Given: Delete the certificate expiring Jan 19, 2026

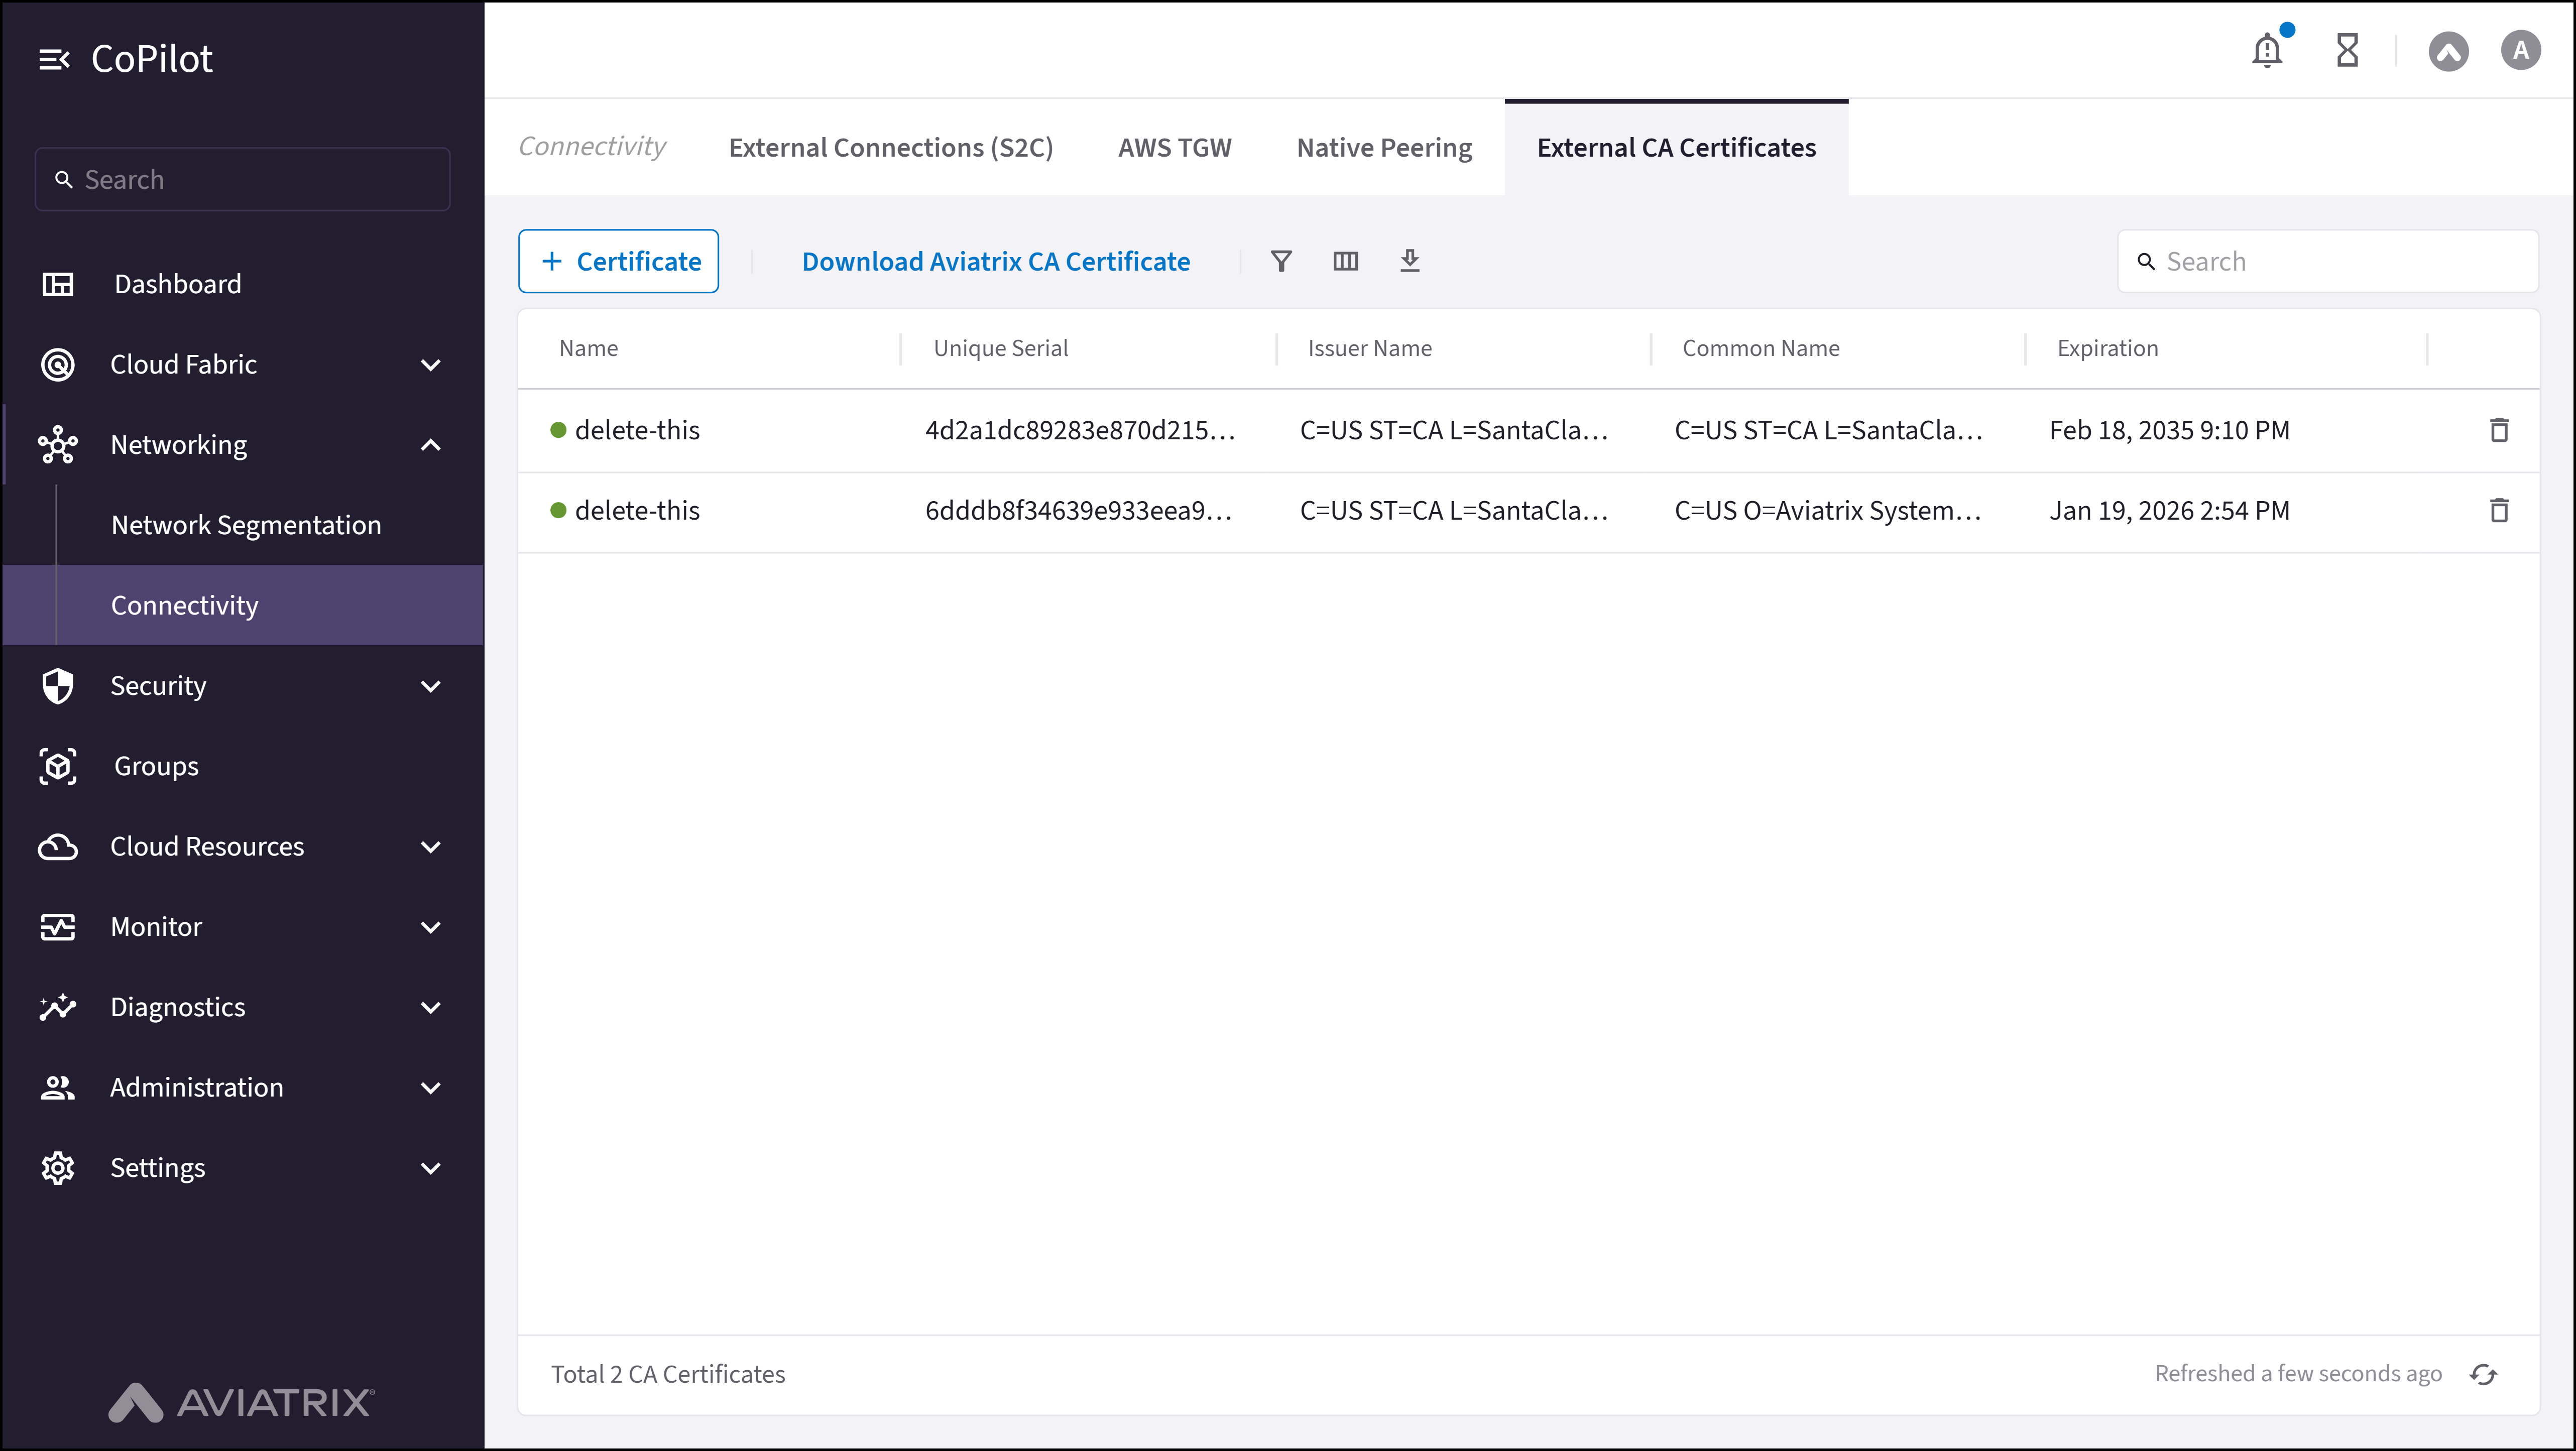Looking at the screenshot, I should [2499, 510].
